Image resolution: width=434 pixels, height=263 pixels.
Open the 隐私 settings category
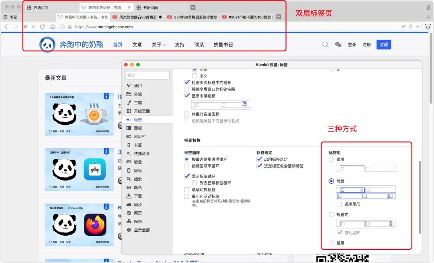[x=137, y=188]
